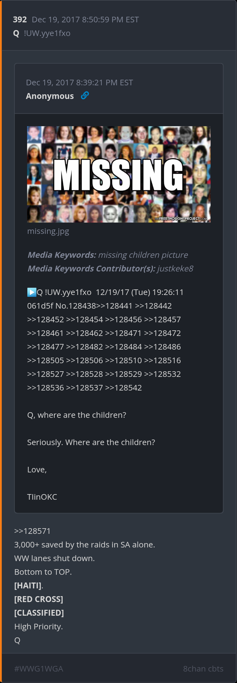Click the blue play arrow emoji icon

click(x=32, y=292)
